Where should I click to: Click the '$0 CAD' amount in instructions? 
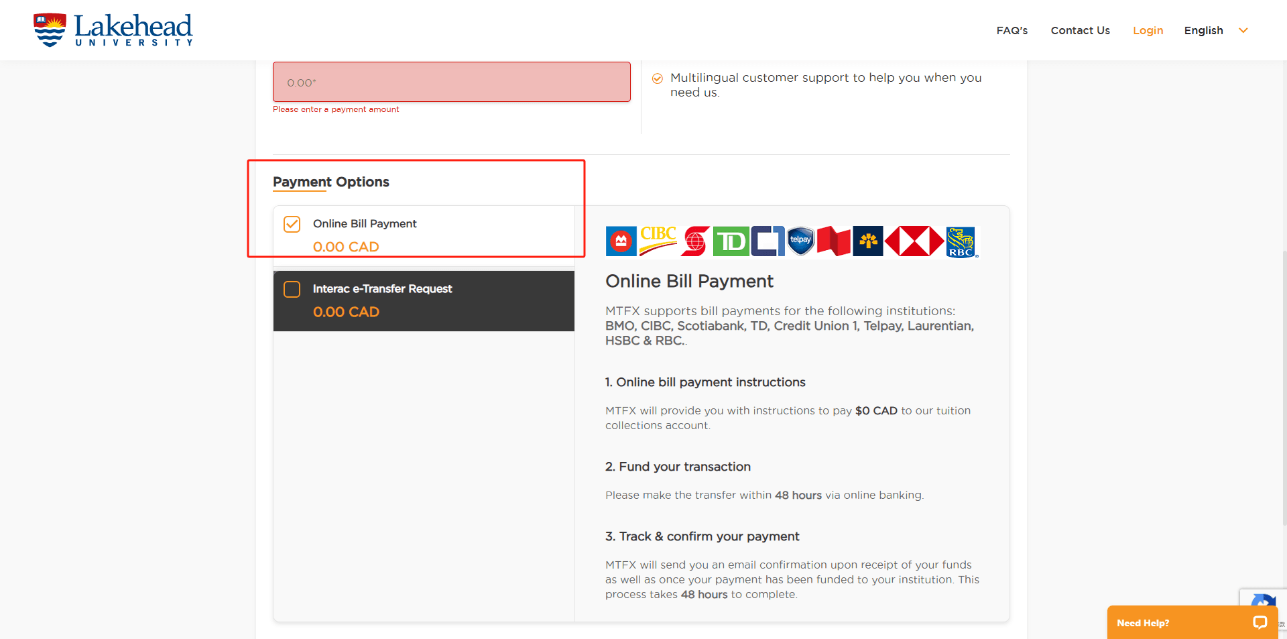[x=876, y=410]
